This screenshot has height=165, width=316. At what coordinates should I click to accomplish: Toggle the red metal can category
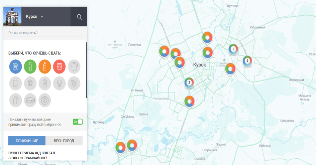tap(59, 66)
